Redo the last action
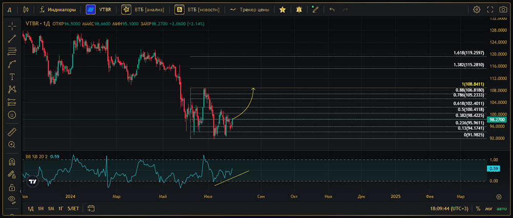Screen dimensions: 513x218 [x=345, y=10]
